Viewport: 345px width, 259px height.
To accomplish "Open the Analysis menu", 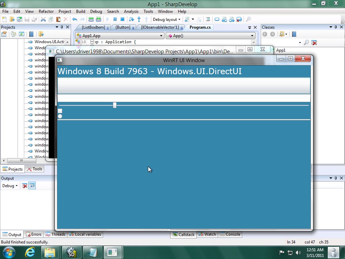I will tap(131, 11).
